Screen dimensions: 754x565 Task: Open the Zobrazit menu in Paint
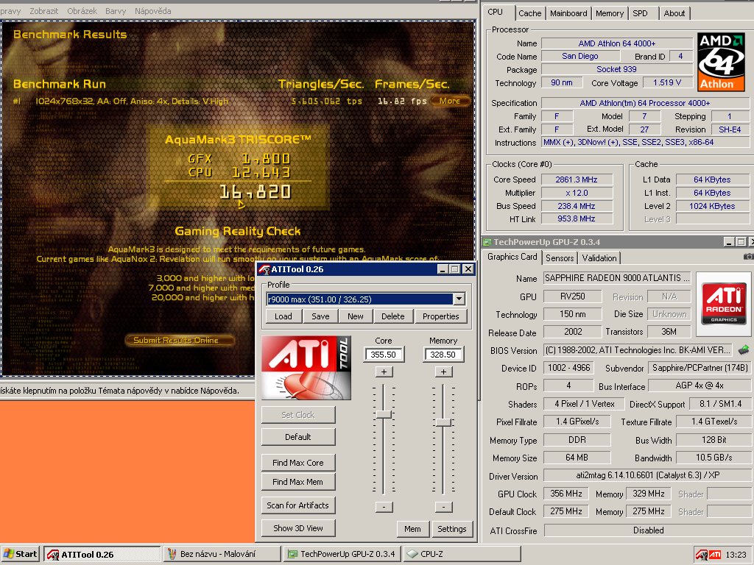click(x=43, y=10)
